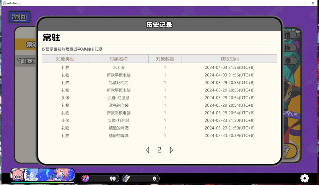Click the pink mouse player avatar
319x185 pixels.
[18, 175]
